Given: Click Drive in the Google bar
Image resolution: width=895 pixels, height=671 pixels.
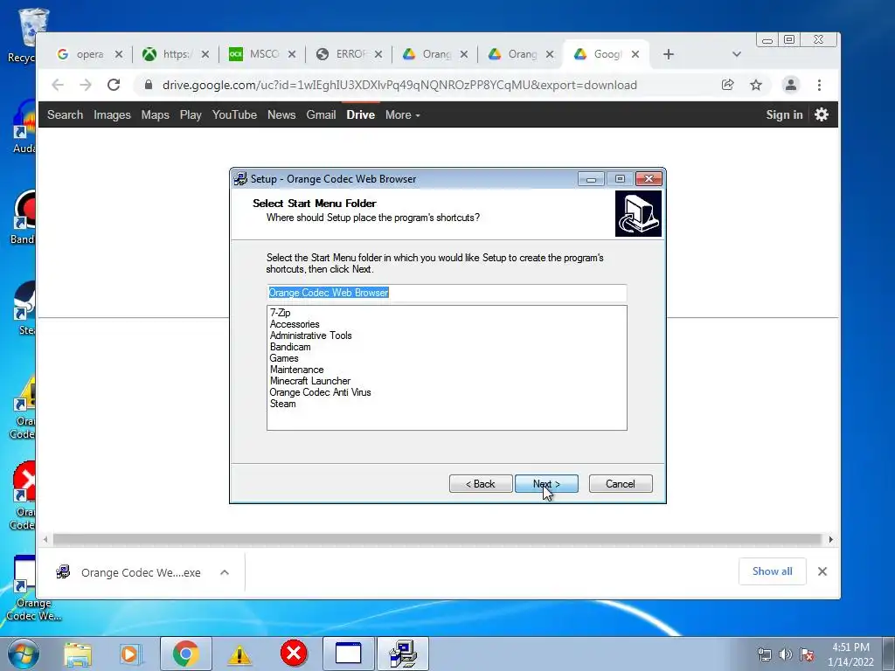Looking at the screenshot, I should [x=361, y=114].
